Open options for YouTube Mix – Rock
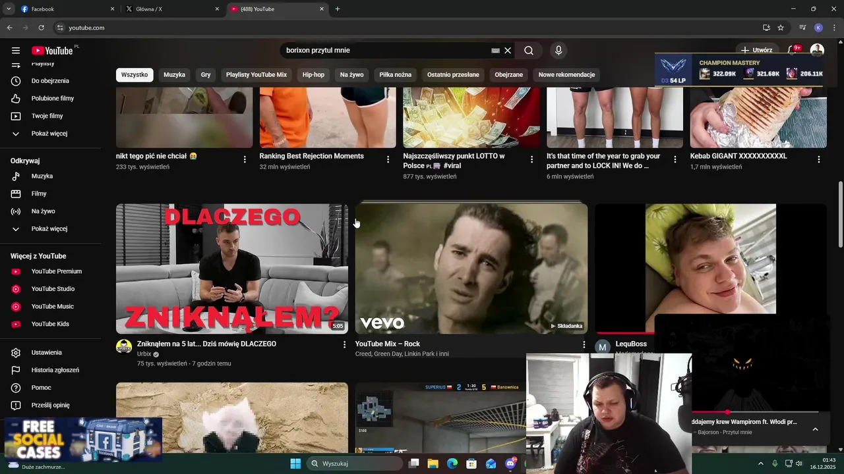 point(583,344)
